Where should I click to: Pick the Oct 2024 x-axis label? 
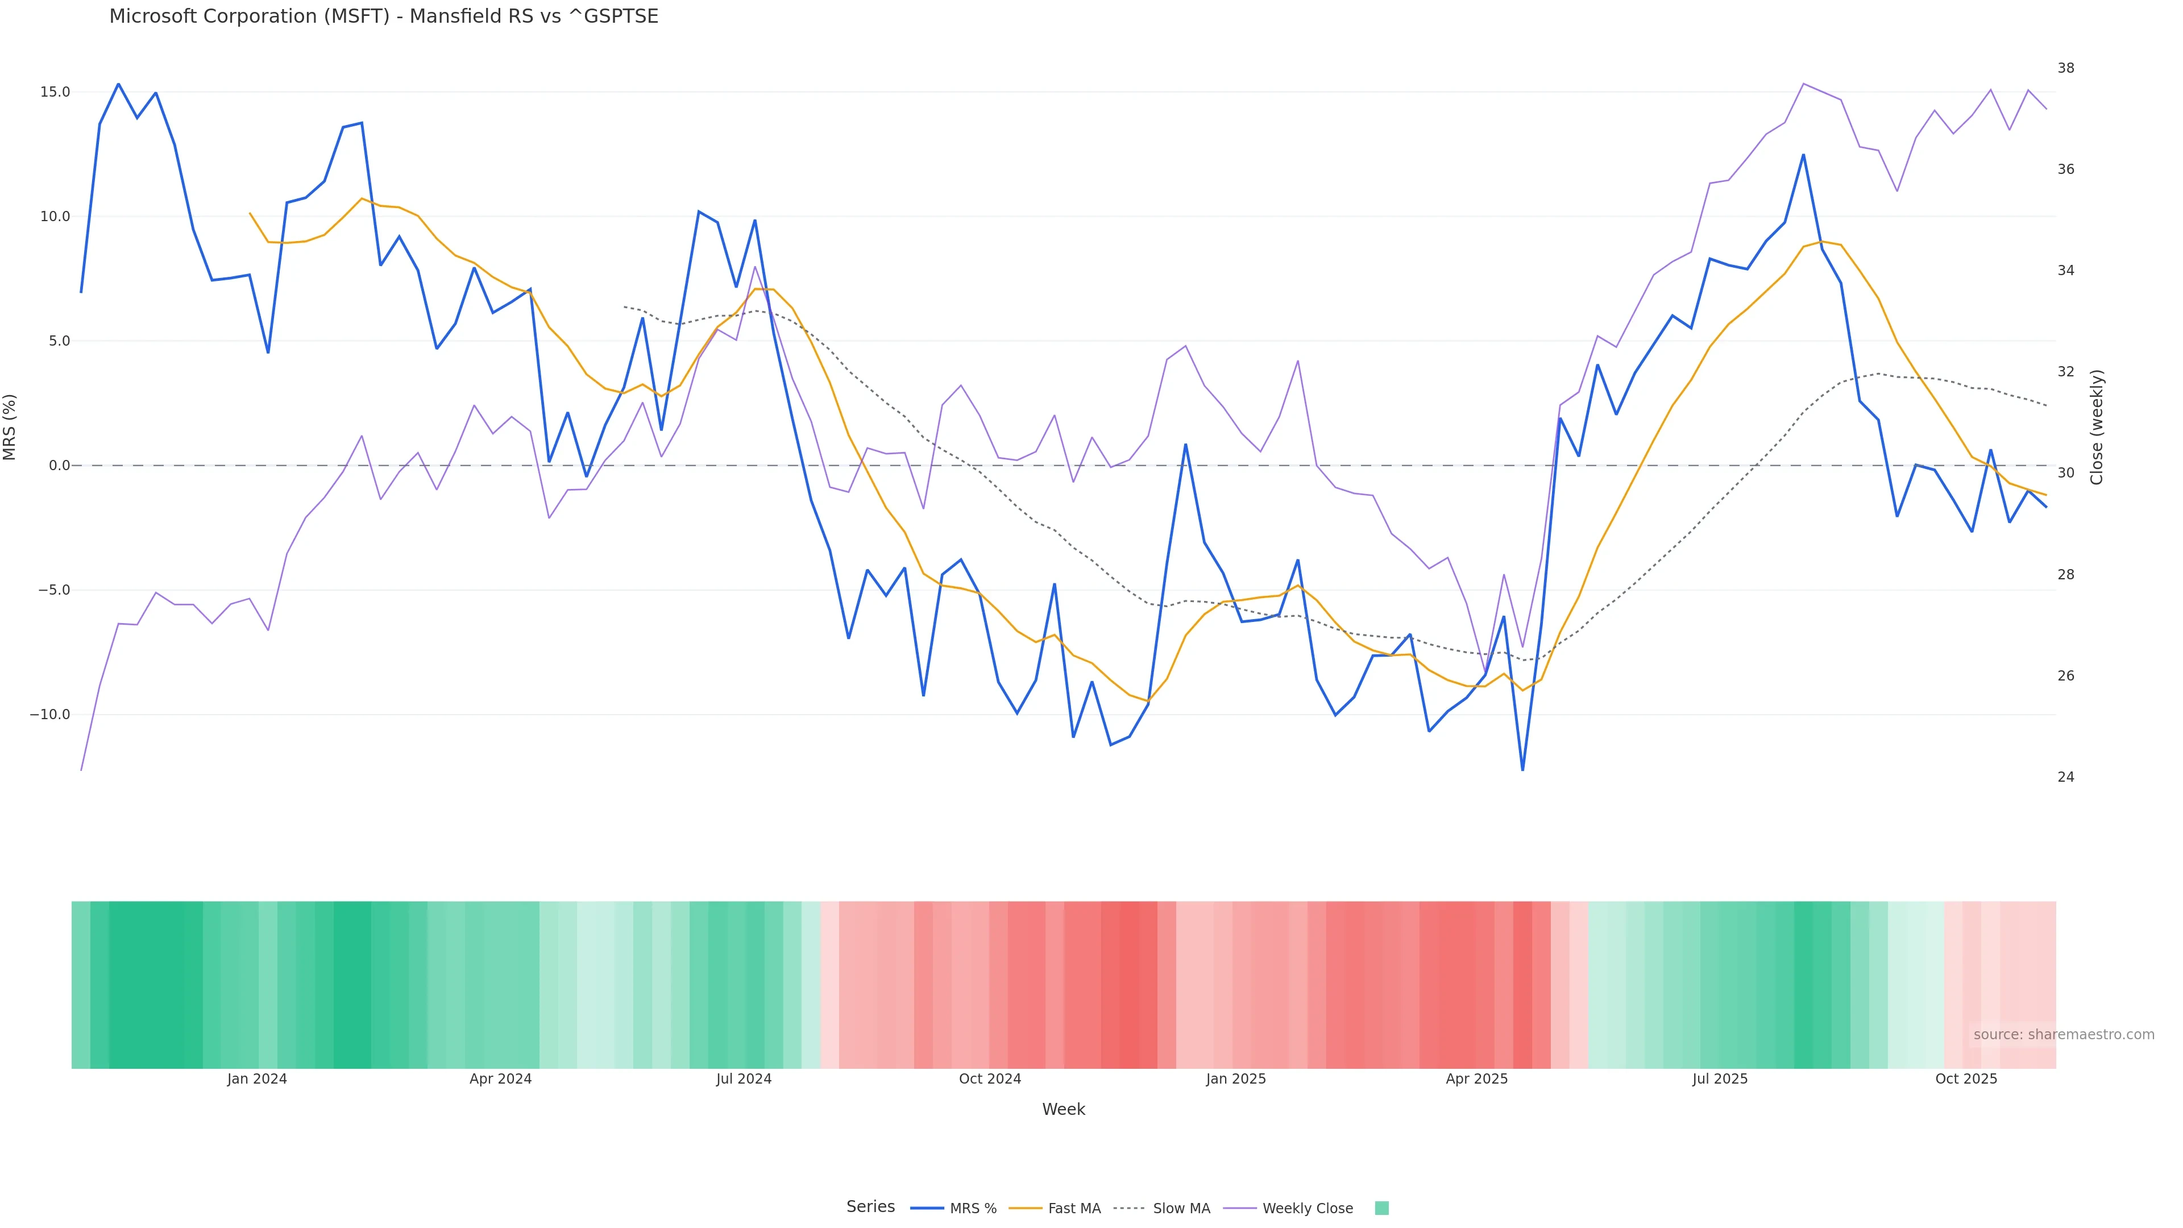click(989, 1079)
